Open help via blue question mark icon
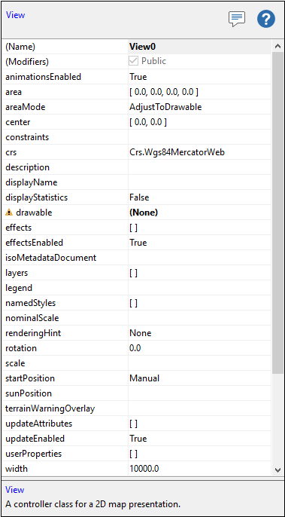Screen dimensions: 285x517 click(266, 19)
